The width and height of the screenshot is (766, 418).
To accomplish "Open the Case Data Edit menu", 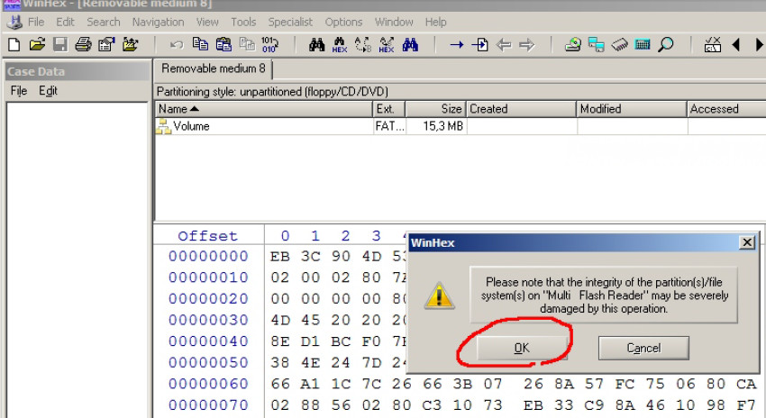I will click(x=48, y=90).
